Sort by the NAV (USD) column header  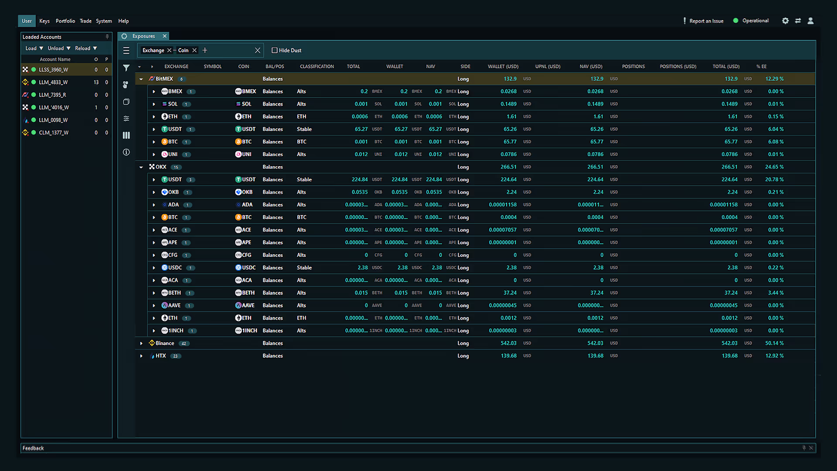pos(591,67)
